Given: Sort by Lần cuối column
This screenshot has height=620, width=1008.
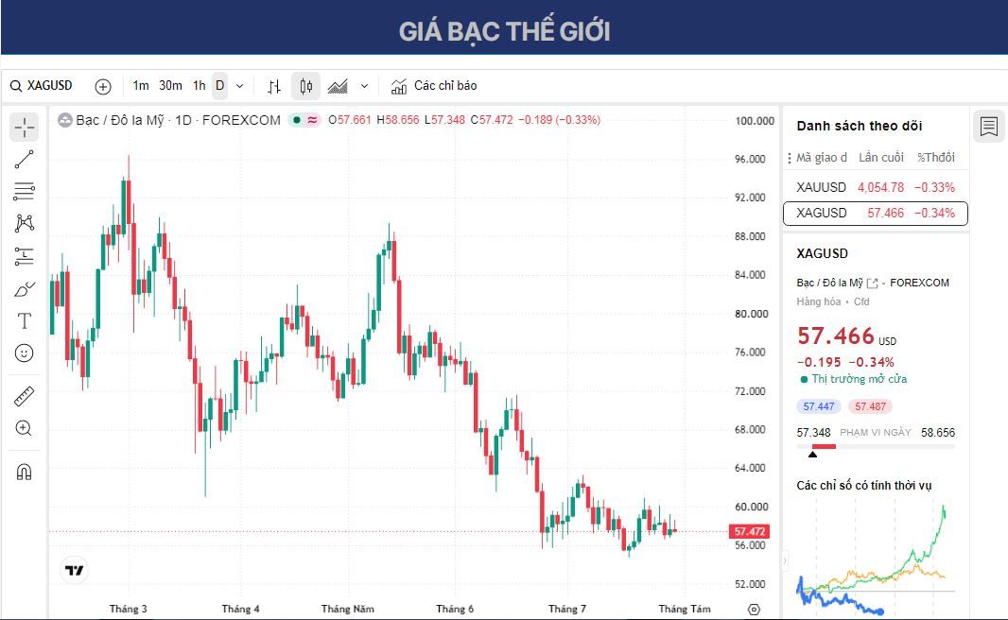Looking at the screenshot, I should click(880, 158).
